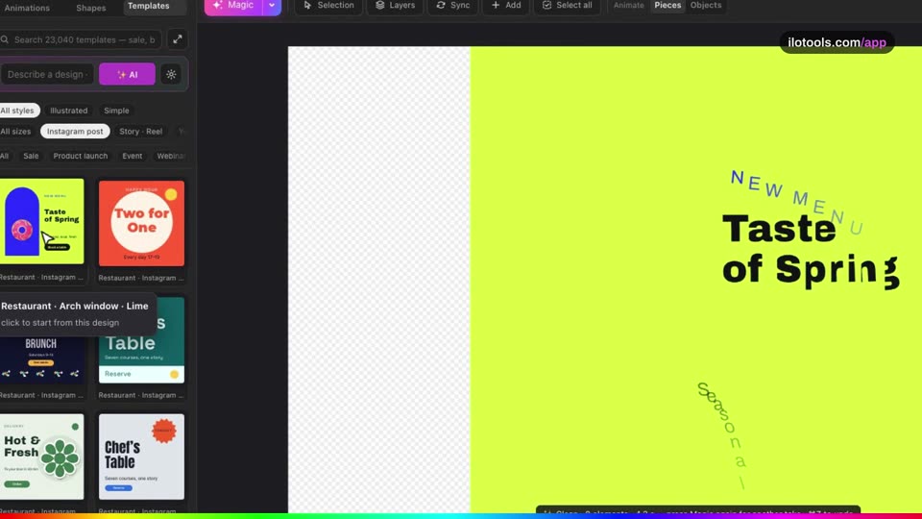Screen dimensions: 922x519
Task: Click the ilotools.com/app link
Action: pos(837,42)
